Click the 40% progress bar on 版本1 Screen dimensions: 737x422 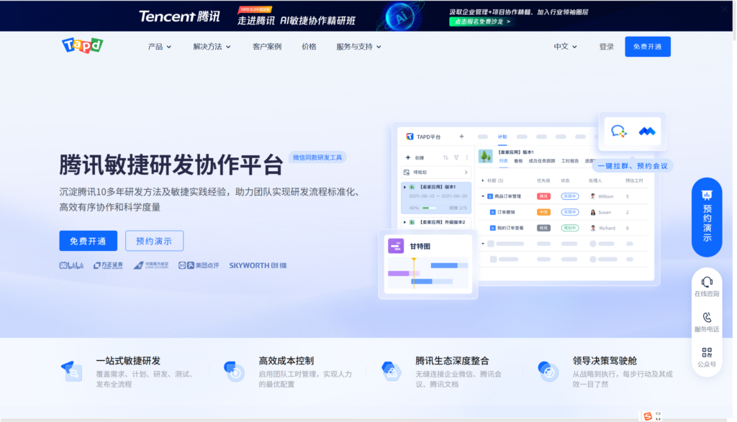(430, 207)
